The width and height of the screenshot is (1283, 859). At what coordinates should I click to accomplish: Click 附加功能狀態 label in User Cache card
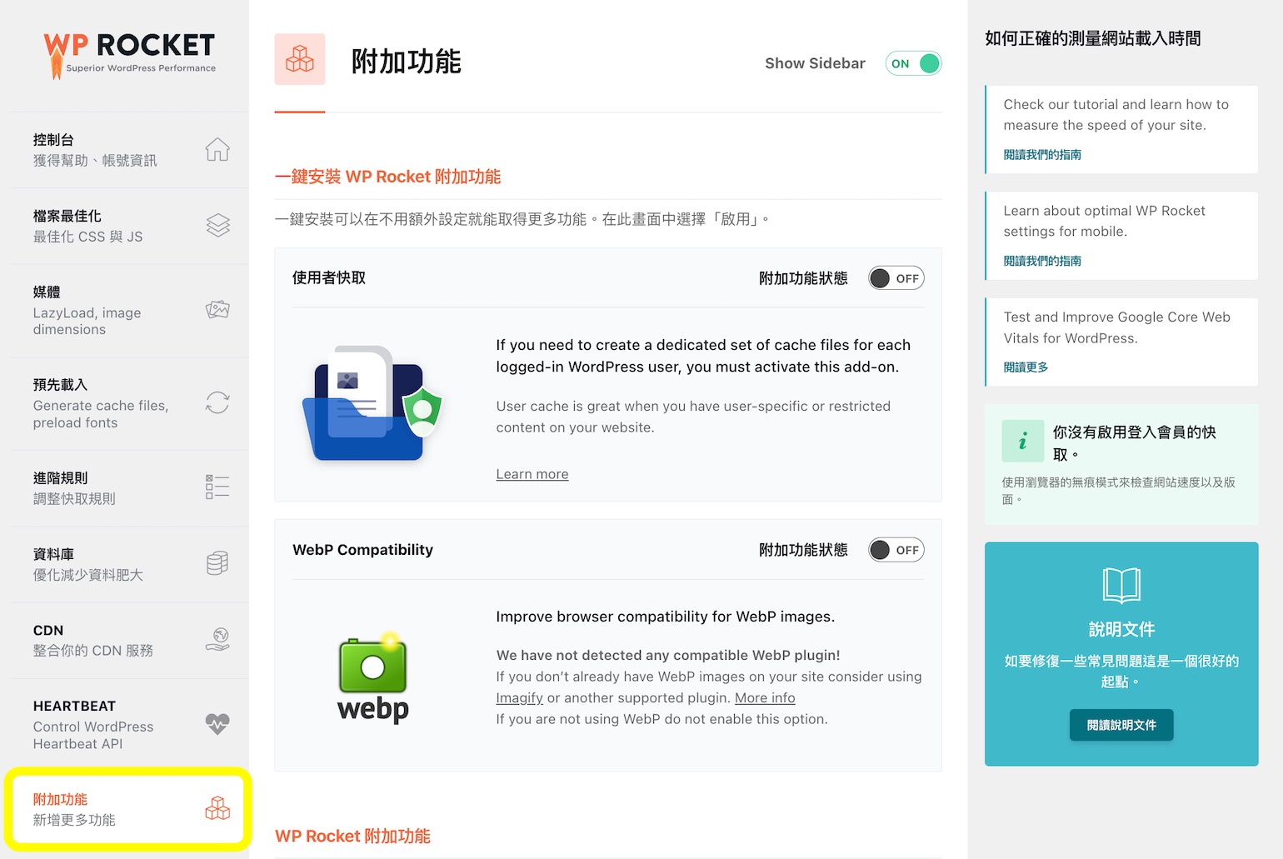click(x=803, y=278)
